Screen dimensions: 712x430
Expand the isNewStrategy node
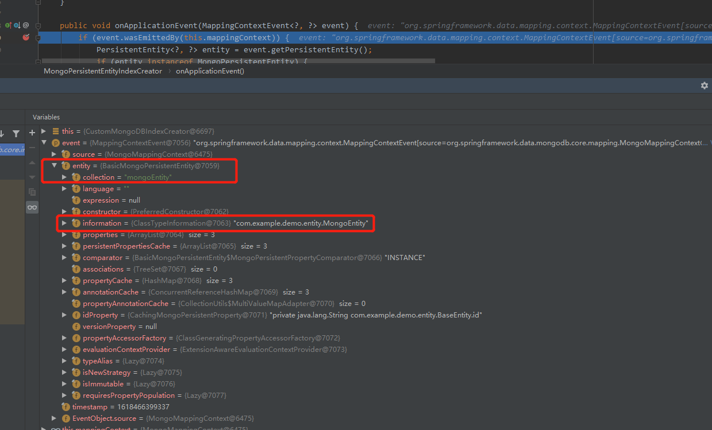(64, 373)
